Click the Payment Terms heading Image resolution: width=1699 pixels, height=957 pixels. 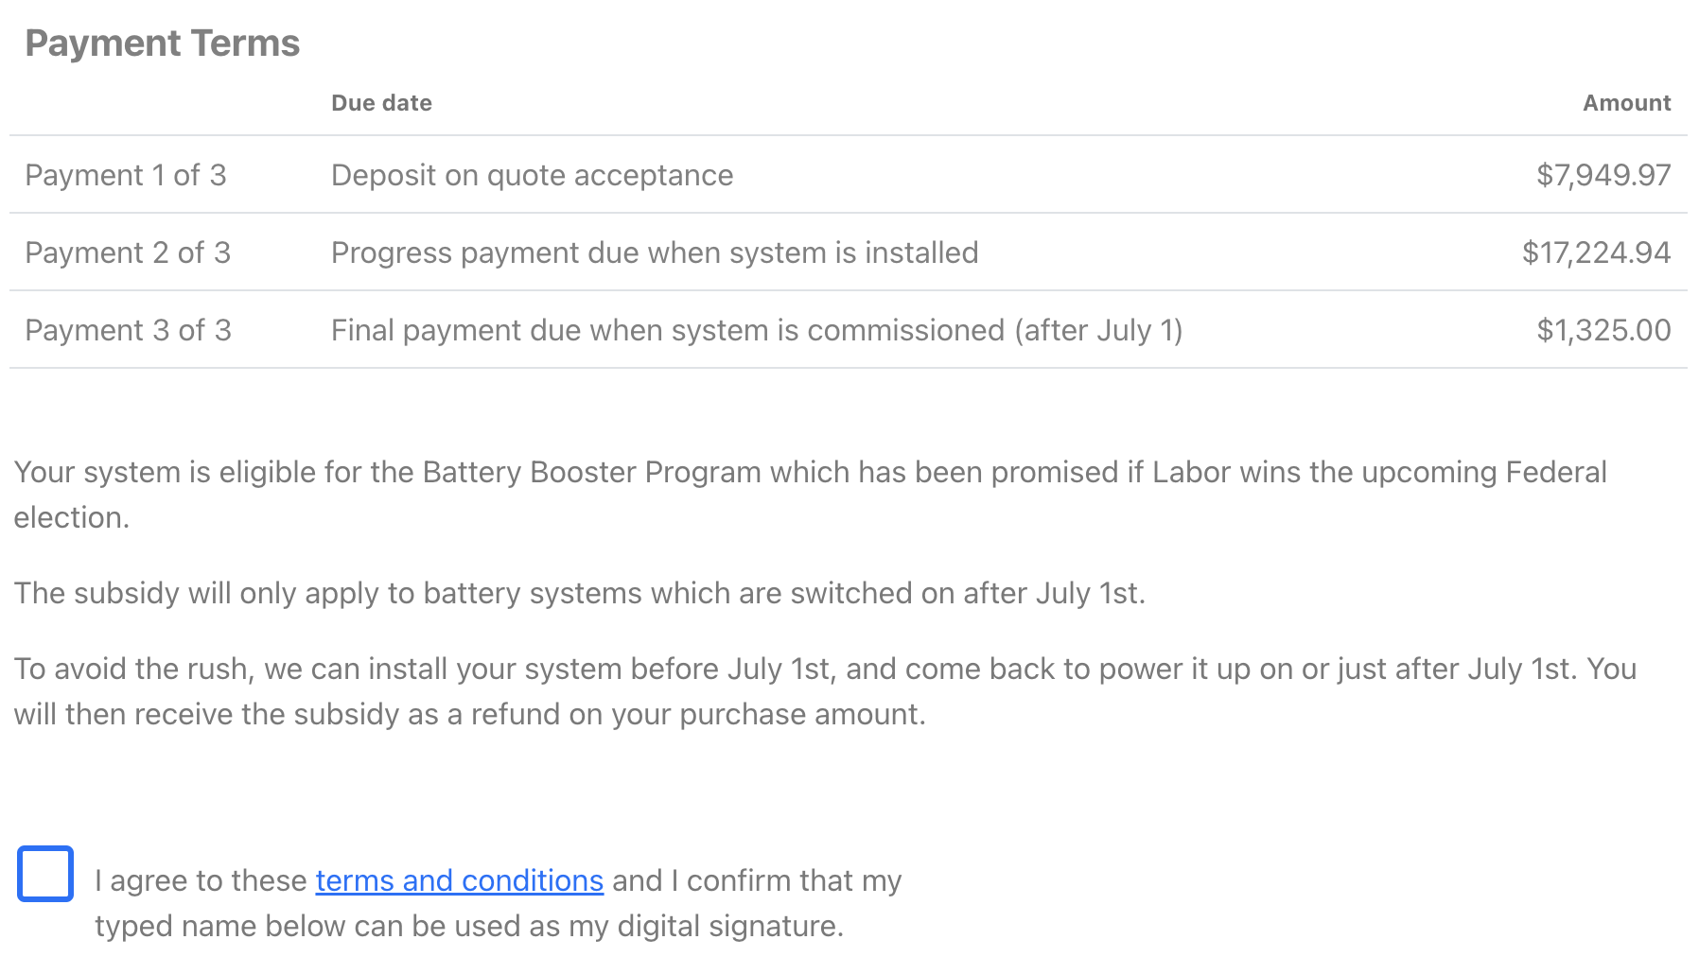pyautogui.click(x=162, y=43)
